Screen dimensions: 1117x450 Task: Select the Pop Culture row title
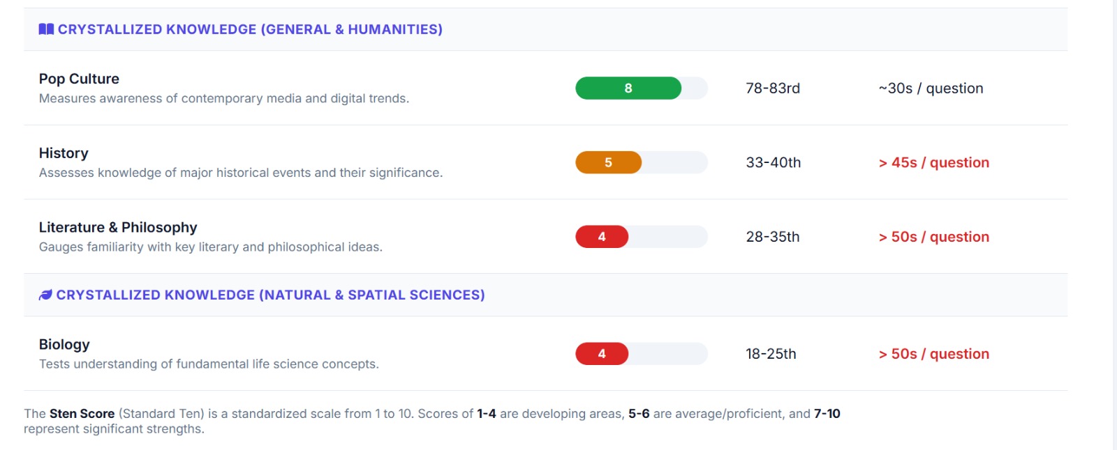(x=79, y=79)
